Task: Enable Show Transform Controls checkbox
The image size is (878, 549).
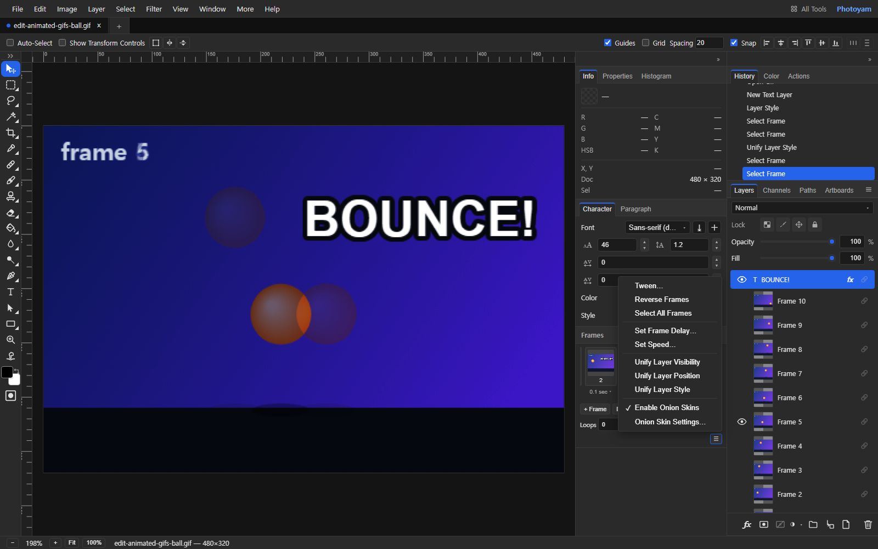Action: point(62,43)
